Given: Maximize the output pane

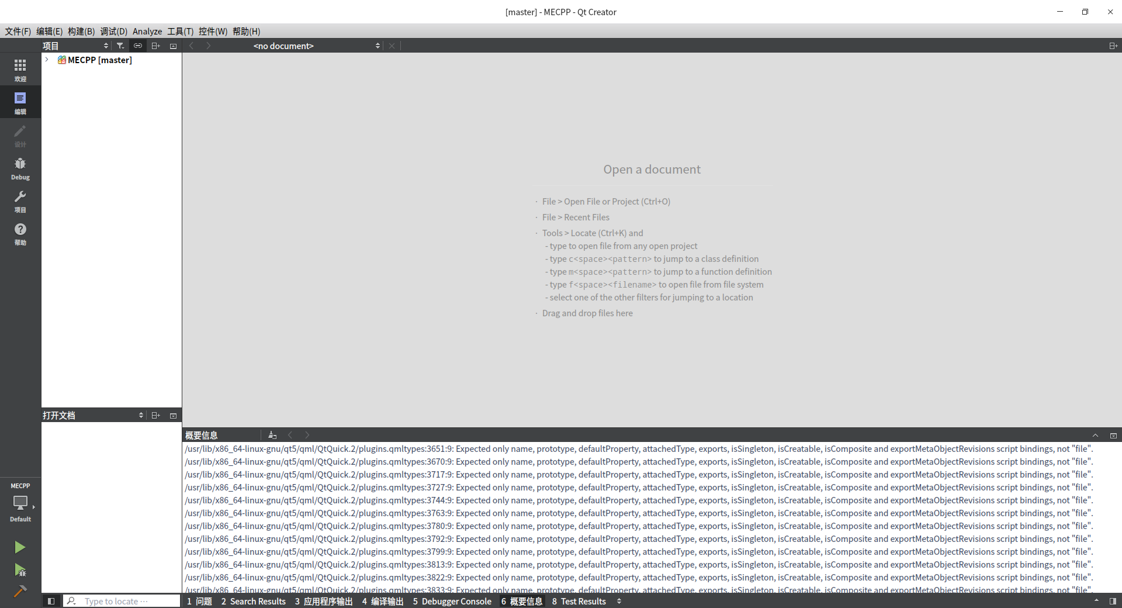Looking at the screenshot, I should coord(1113,435).
